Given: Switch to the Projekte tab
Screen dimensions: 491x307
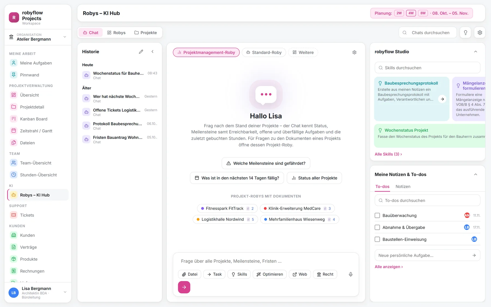Looking at the screenshot, I should pos(146,32).
